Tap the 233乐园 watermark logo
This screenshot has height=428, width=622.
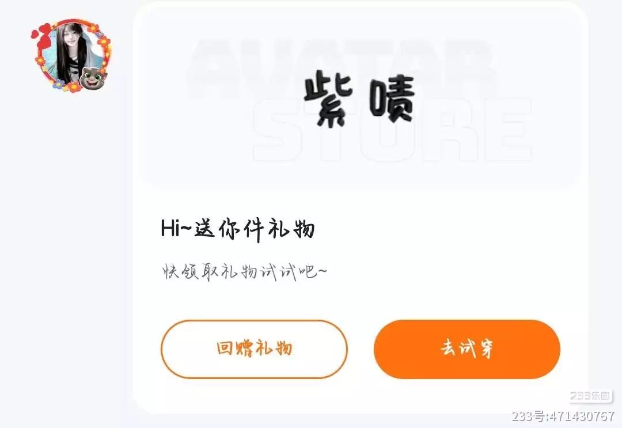tap(591, 396)
